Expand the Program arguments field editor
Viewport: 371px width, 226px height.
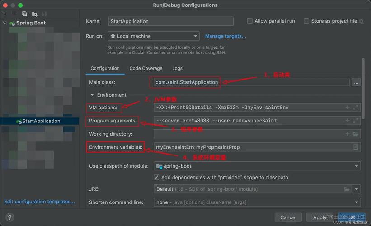pyautogui.click(x=355, y=121)
